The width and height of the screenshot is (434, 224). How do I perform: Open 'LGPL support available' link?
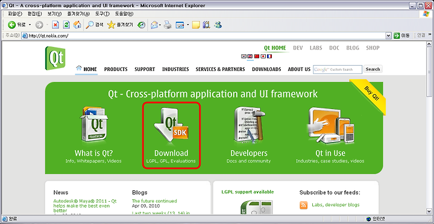[x=248, y=192]
